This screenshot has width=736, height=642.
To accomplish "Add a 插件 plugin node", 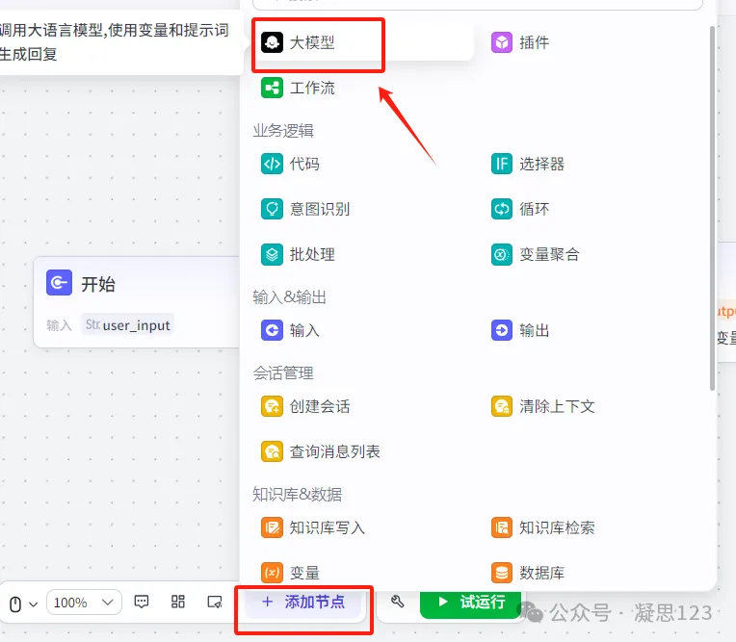I will pyautogui.click(x=520, y=42).
